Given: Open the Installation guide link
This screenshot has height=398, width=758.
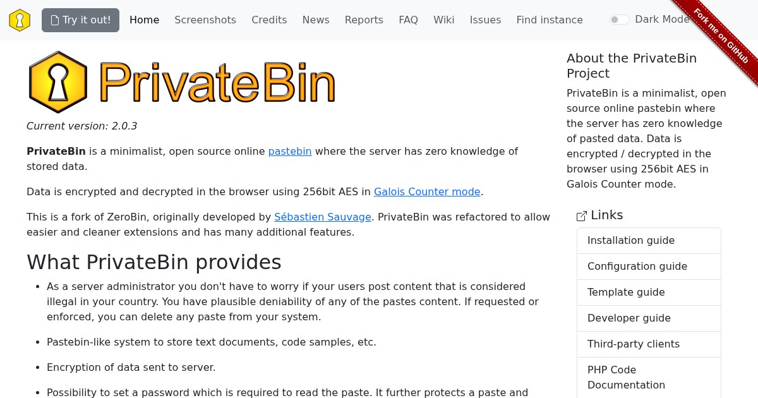Looking at the screenshot, I should (649, 241).
